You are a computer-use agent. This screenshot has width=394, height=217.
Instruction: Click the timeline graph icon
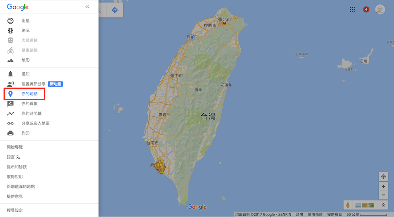pos(10,114)
